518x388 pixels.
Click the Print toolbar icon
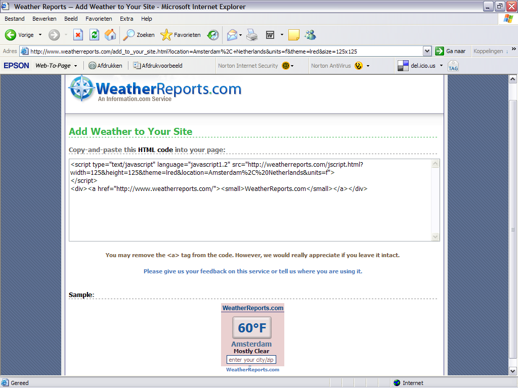[x=252, y=35]
